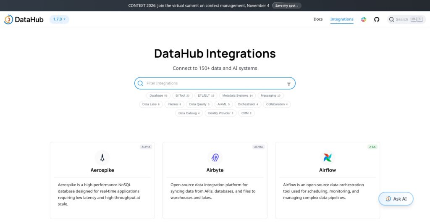The height and width of the screenshot is (222, 430).
Task: Open the 1.7.0 version dropdown
Action: point(59,19)
